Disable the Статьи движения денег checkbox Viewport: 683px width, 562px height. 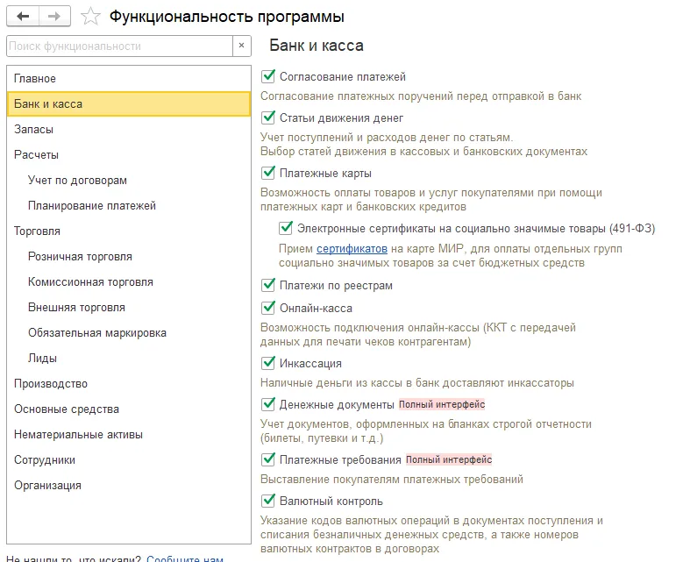point(269,117)
